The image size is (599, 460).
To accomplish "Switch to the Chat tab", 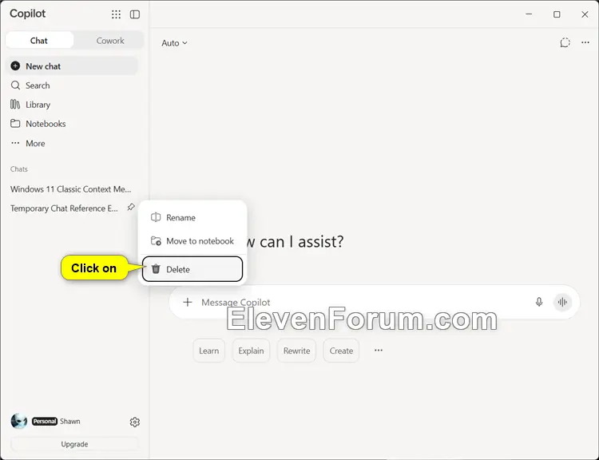I will [39, 41].
